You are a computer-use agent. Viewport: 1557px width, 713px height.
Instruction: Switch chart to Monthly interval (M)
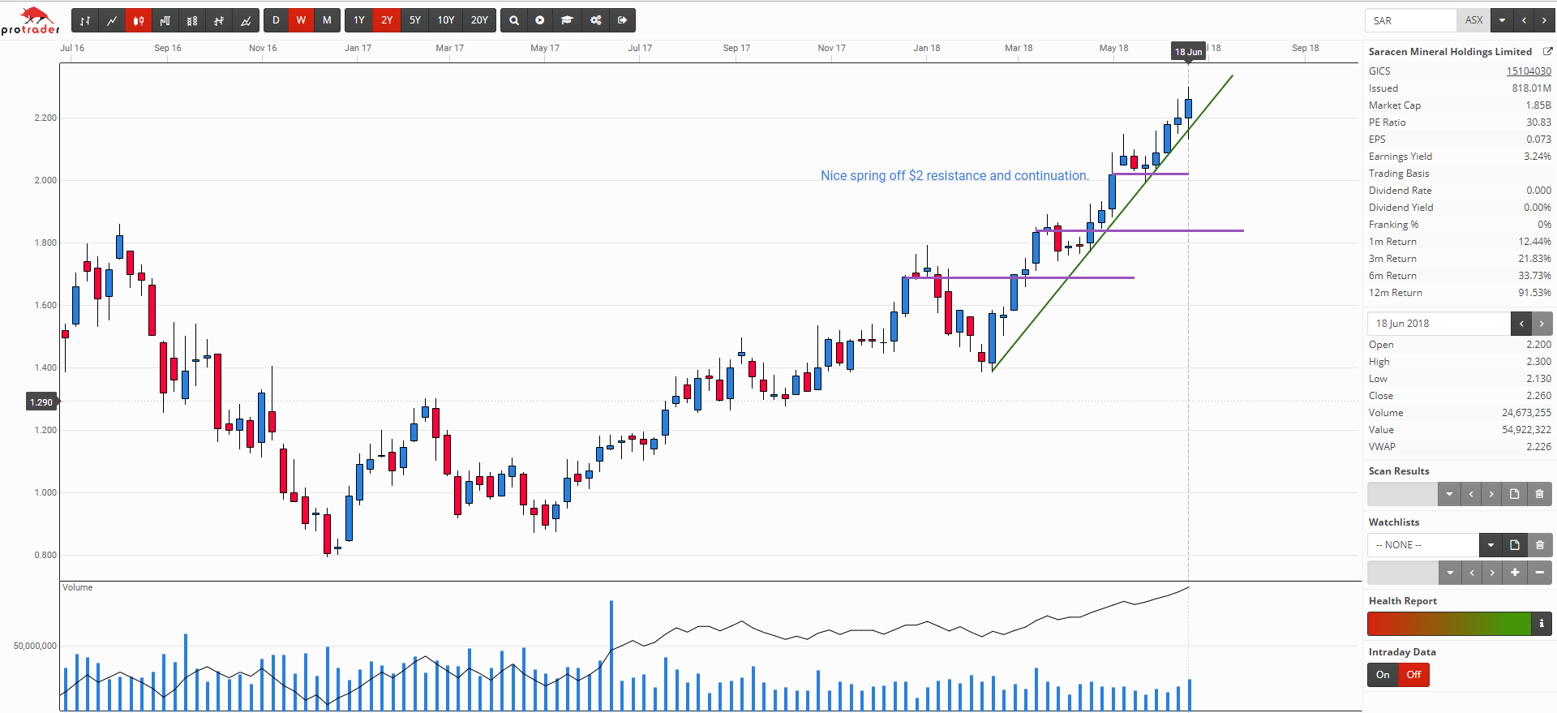click(327, 20)
